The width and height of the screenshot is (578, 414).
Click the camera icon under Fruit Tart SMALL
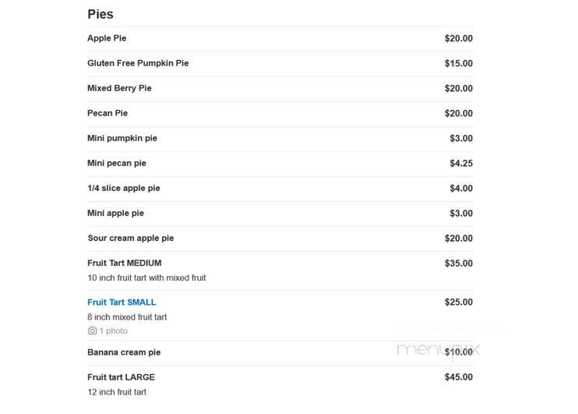tap(92, 331)
